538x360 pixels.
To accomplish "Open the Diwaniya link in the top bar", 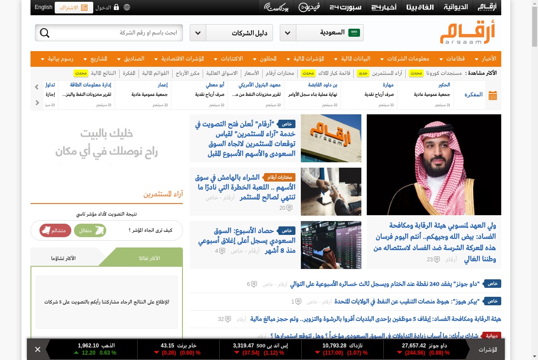I will click(456, 7).
